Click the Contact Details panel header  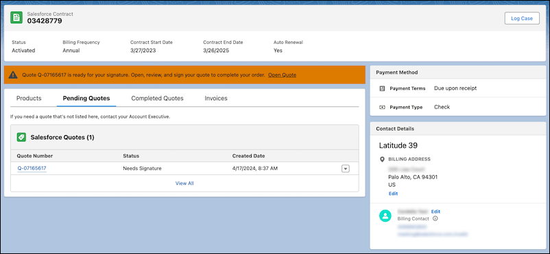[457, 128]
